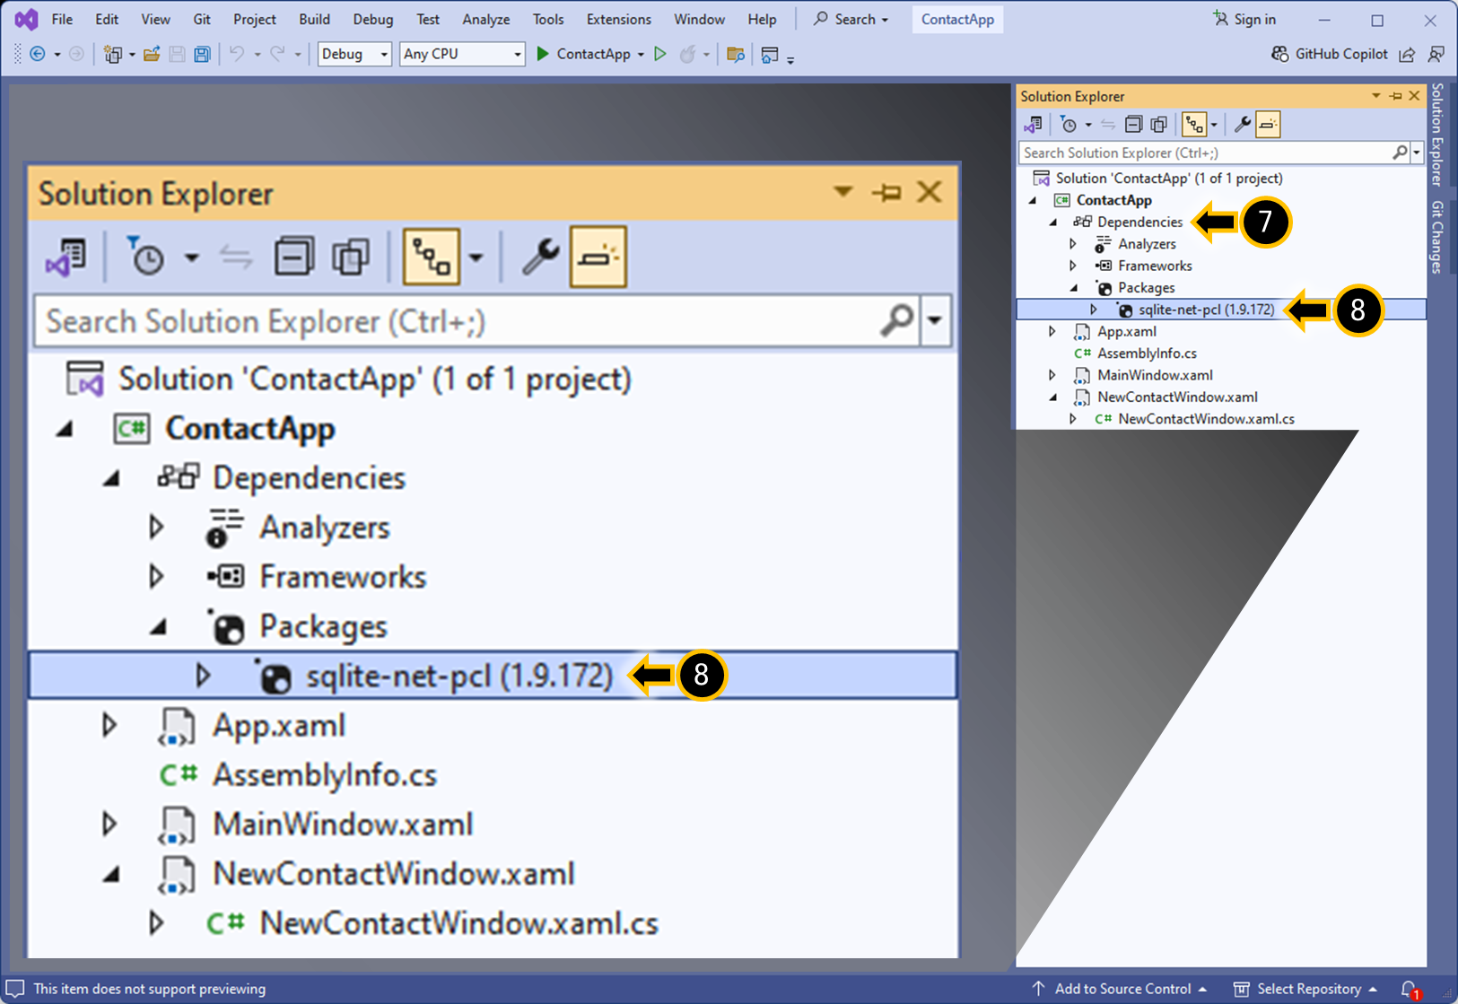
Task: Toggle Show All Files in enlarged Solution Explorer
Action: pyautogui.click(x=351, y=258)
